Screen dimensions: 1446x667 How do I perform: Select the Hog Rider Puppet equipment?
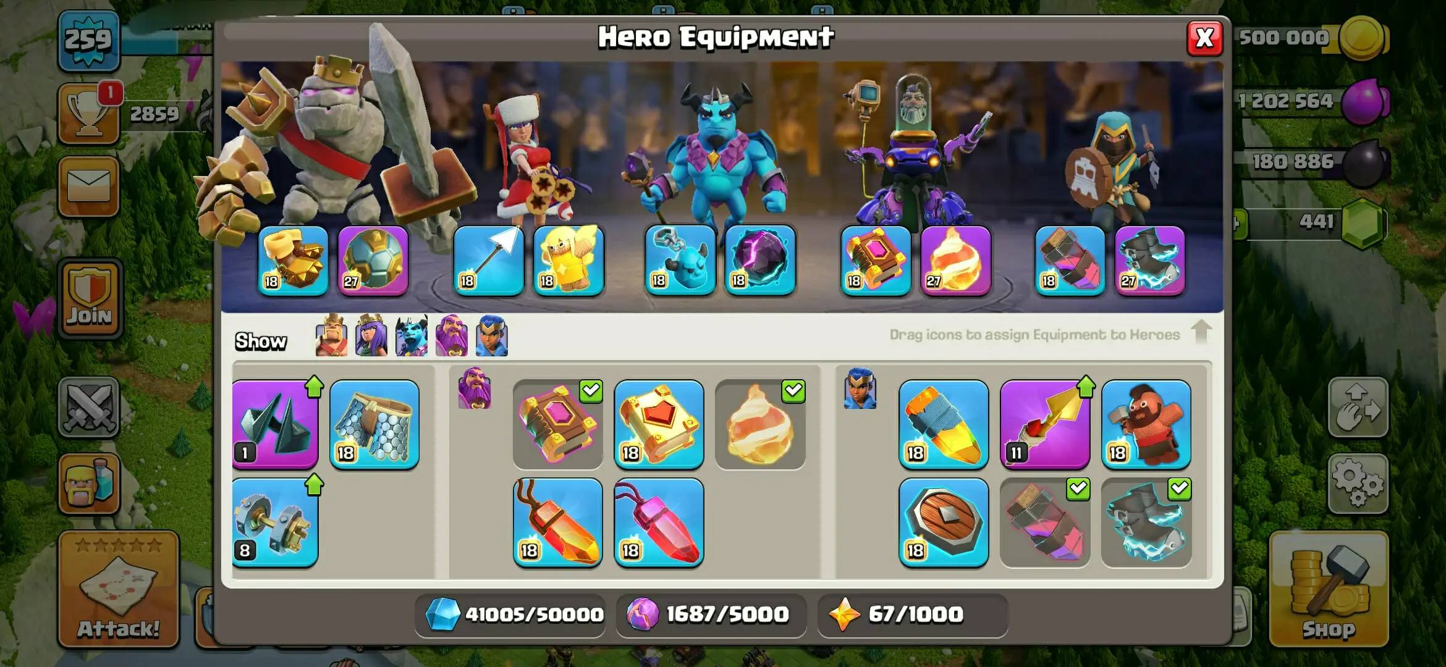coord(1146,425)
